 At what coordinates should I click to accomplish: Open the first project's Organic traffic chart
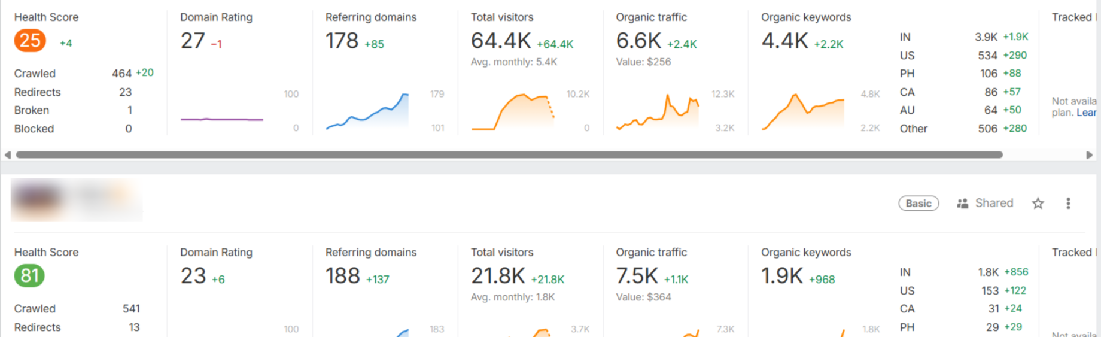point(658,111)
